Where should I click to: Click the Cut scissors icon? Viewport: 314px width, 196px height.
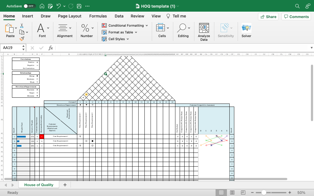(22, 26)
